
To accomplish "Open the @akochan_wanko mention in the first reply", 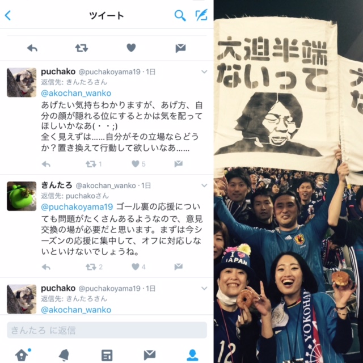I will tap(76, 93).
